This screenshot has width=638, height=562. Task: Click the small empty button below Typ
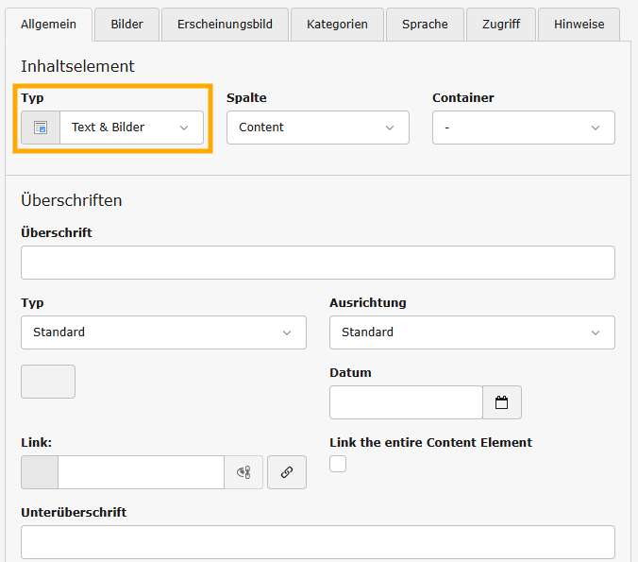[x=48, y=382]
